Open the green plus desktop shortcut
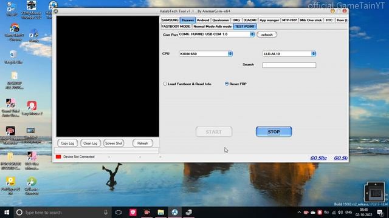The height and width of the screenshot is (218, 389). coord(32,185)
